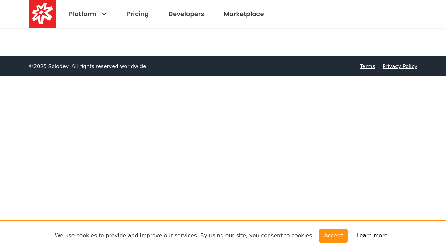Image resolution: width=446 pixels, height=251 pixels.
Task: Return home via the red star logo
Action: (42, 14)
